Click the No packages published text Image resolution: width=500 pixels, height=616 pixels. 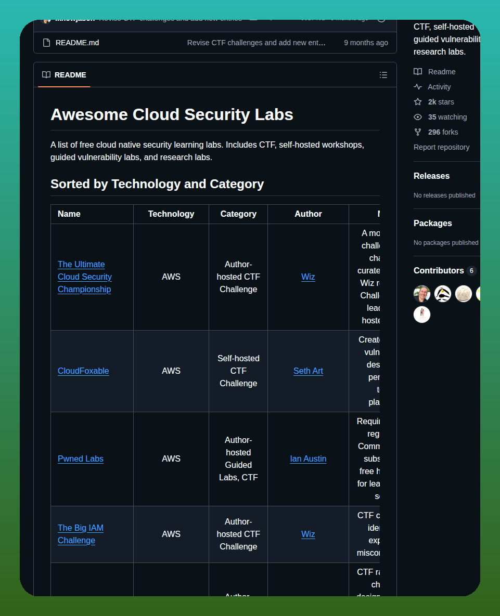446,242
